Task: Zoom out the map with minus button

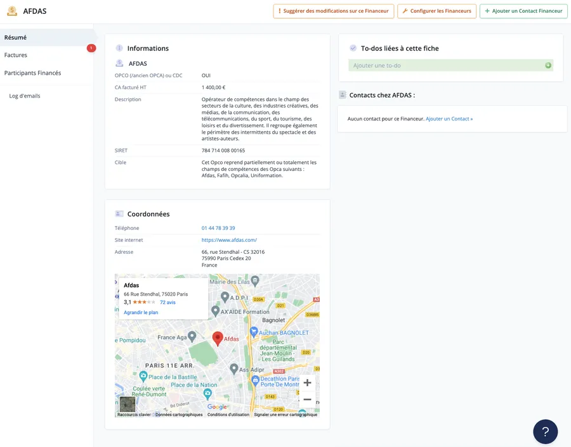Action: (307, 400)
